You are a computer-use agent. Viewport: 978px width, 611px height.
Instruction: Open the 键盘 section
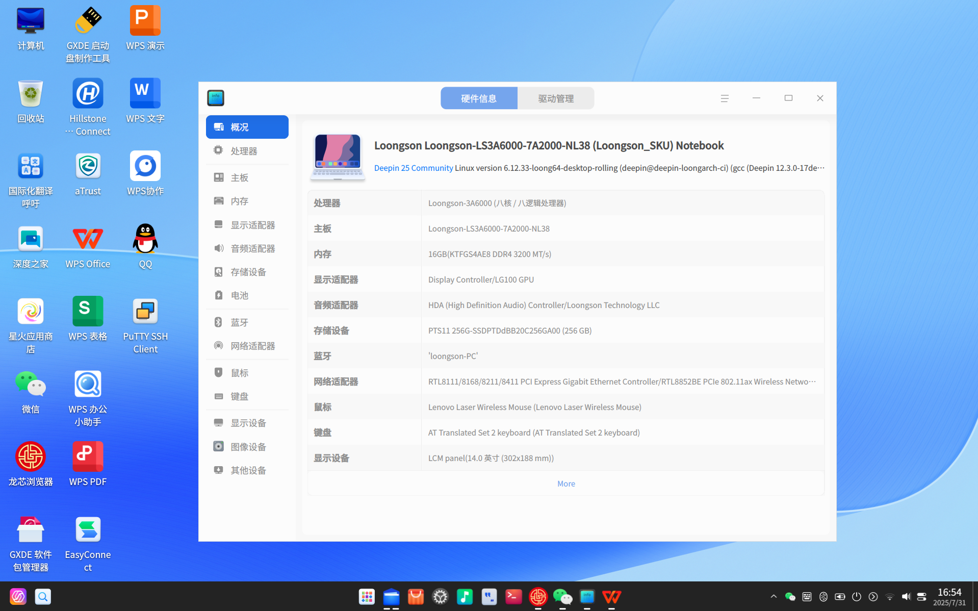[x=247, y=396]
